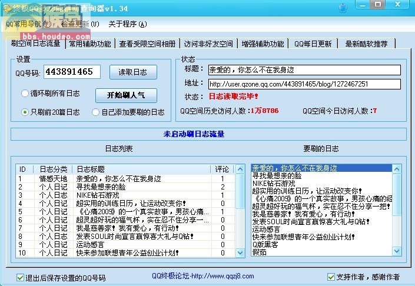Select row 9 运动感言 in 日志列表
Screen dimensions: 415x286
(x=126, y=244)
